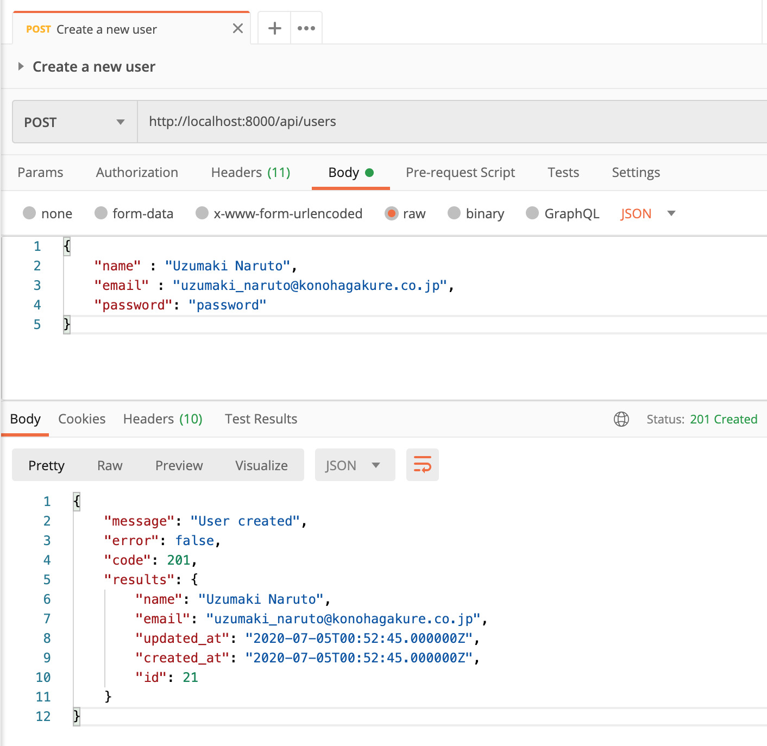Image resolution: width=767 pixels, height=746 pixels.
Task: Open the Test Results tab
Action: pyautogui.click(x=261, y=419)
